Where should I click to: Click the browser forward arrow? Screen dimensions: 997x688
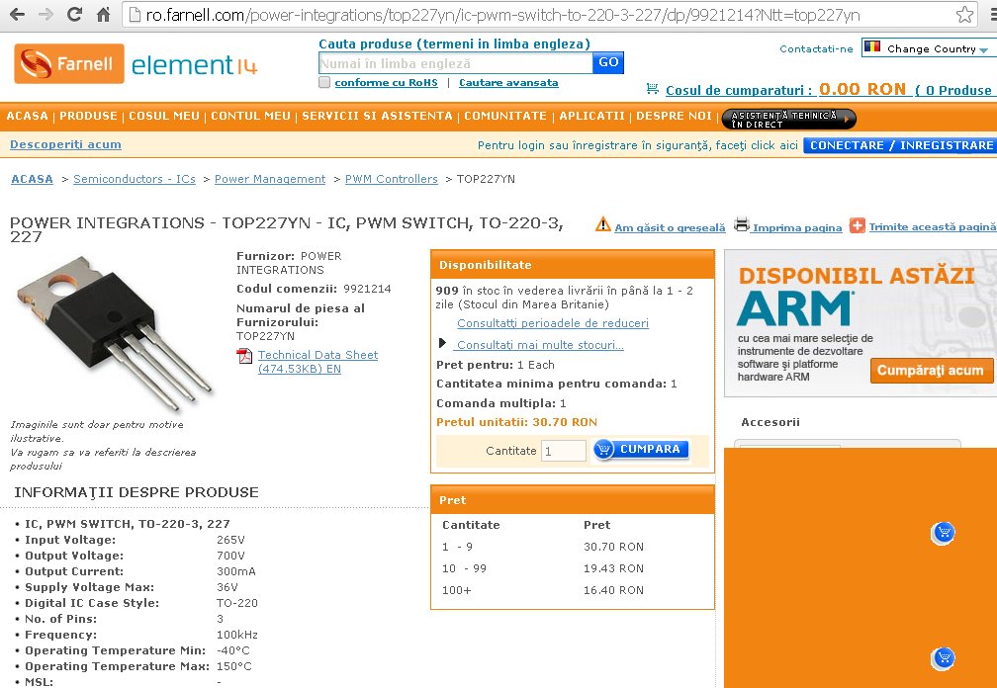point(45,14)
